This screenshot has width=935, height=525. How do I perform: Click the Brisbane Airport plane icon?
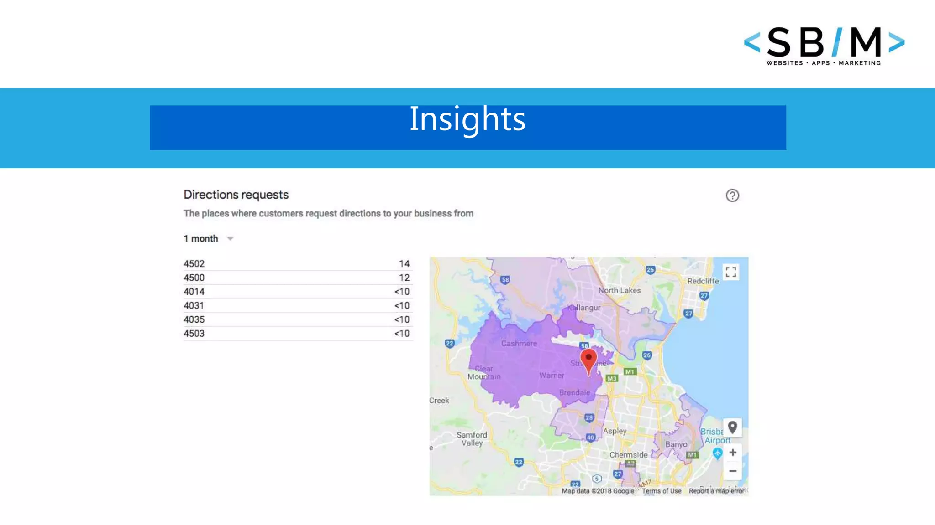pos(717,453)
